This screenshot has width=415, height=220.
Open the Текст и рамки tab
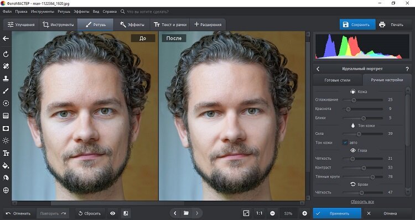170,24
